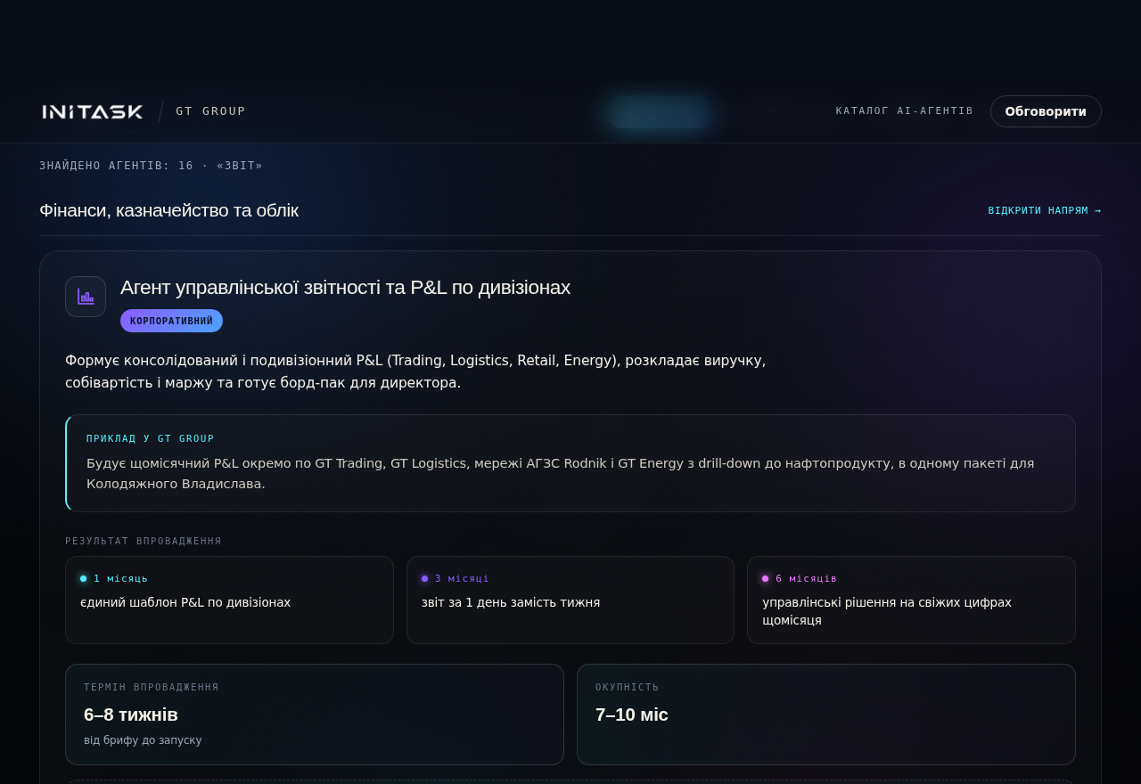Screen dimensions: 1141x784
Task: Click the GT GROUP header label
Action: 210,111
